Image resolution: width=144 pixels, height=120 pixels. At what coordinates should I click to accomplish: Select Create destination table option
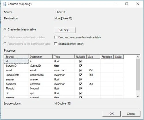click(5, 29)
